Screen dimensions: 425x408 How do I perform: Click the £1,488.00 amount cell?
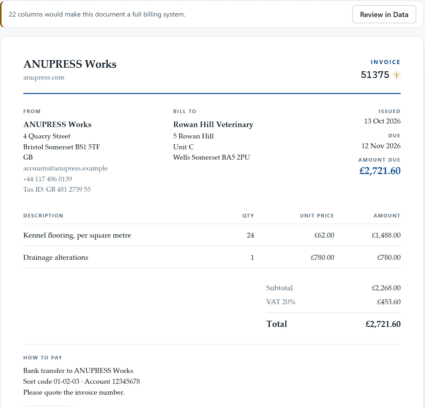point(386,235)
